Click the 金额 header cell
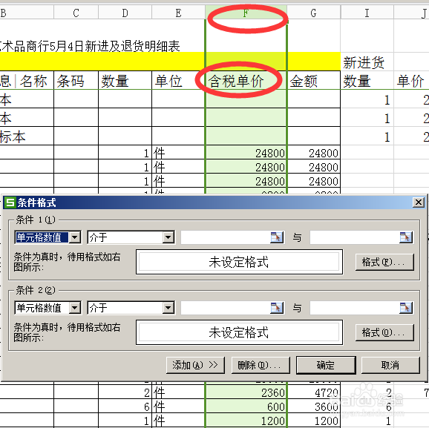429x428 pixels. pyautogui.click(x=313, y=81)
